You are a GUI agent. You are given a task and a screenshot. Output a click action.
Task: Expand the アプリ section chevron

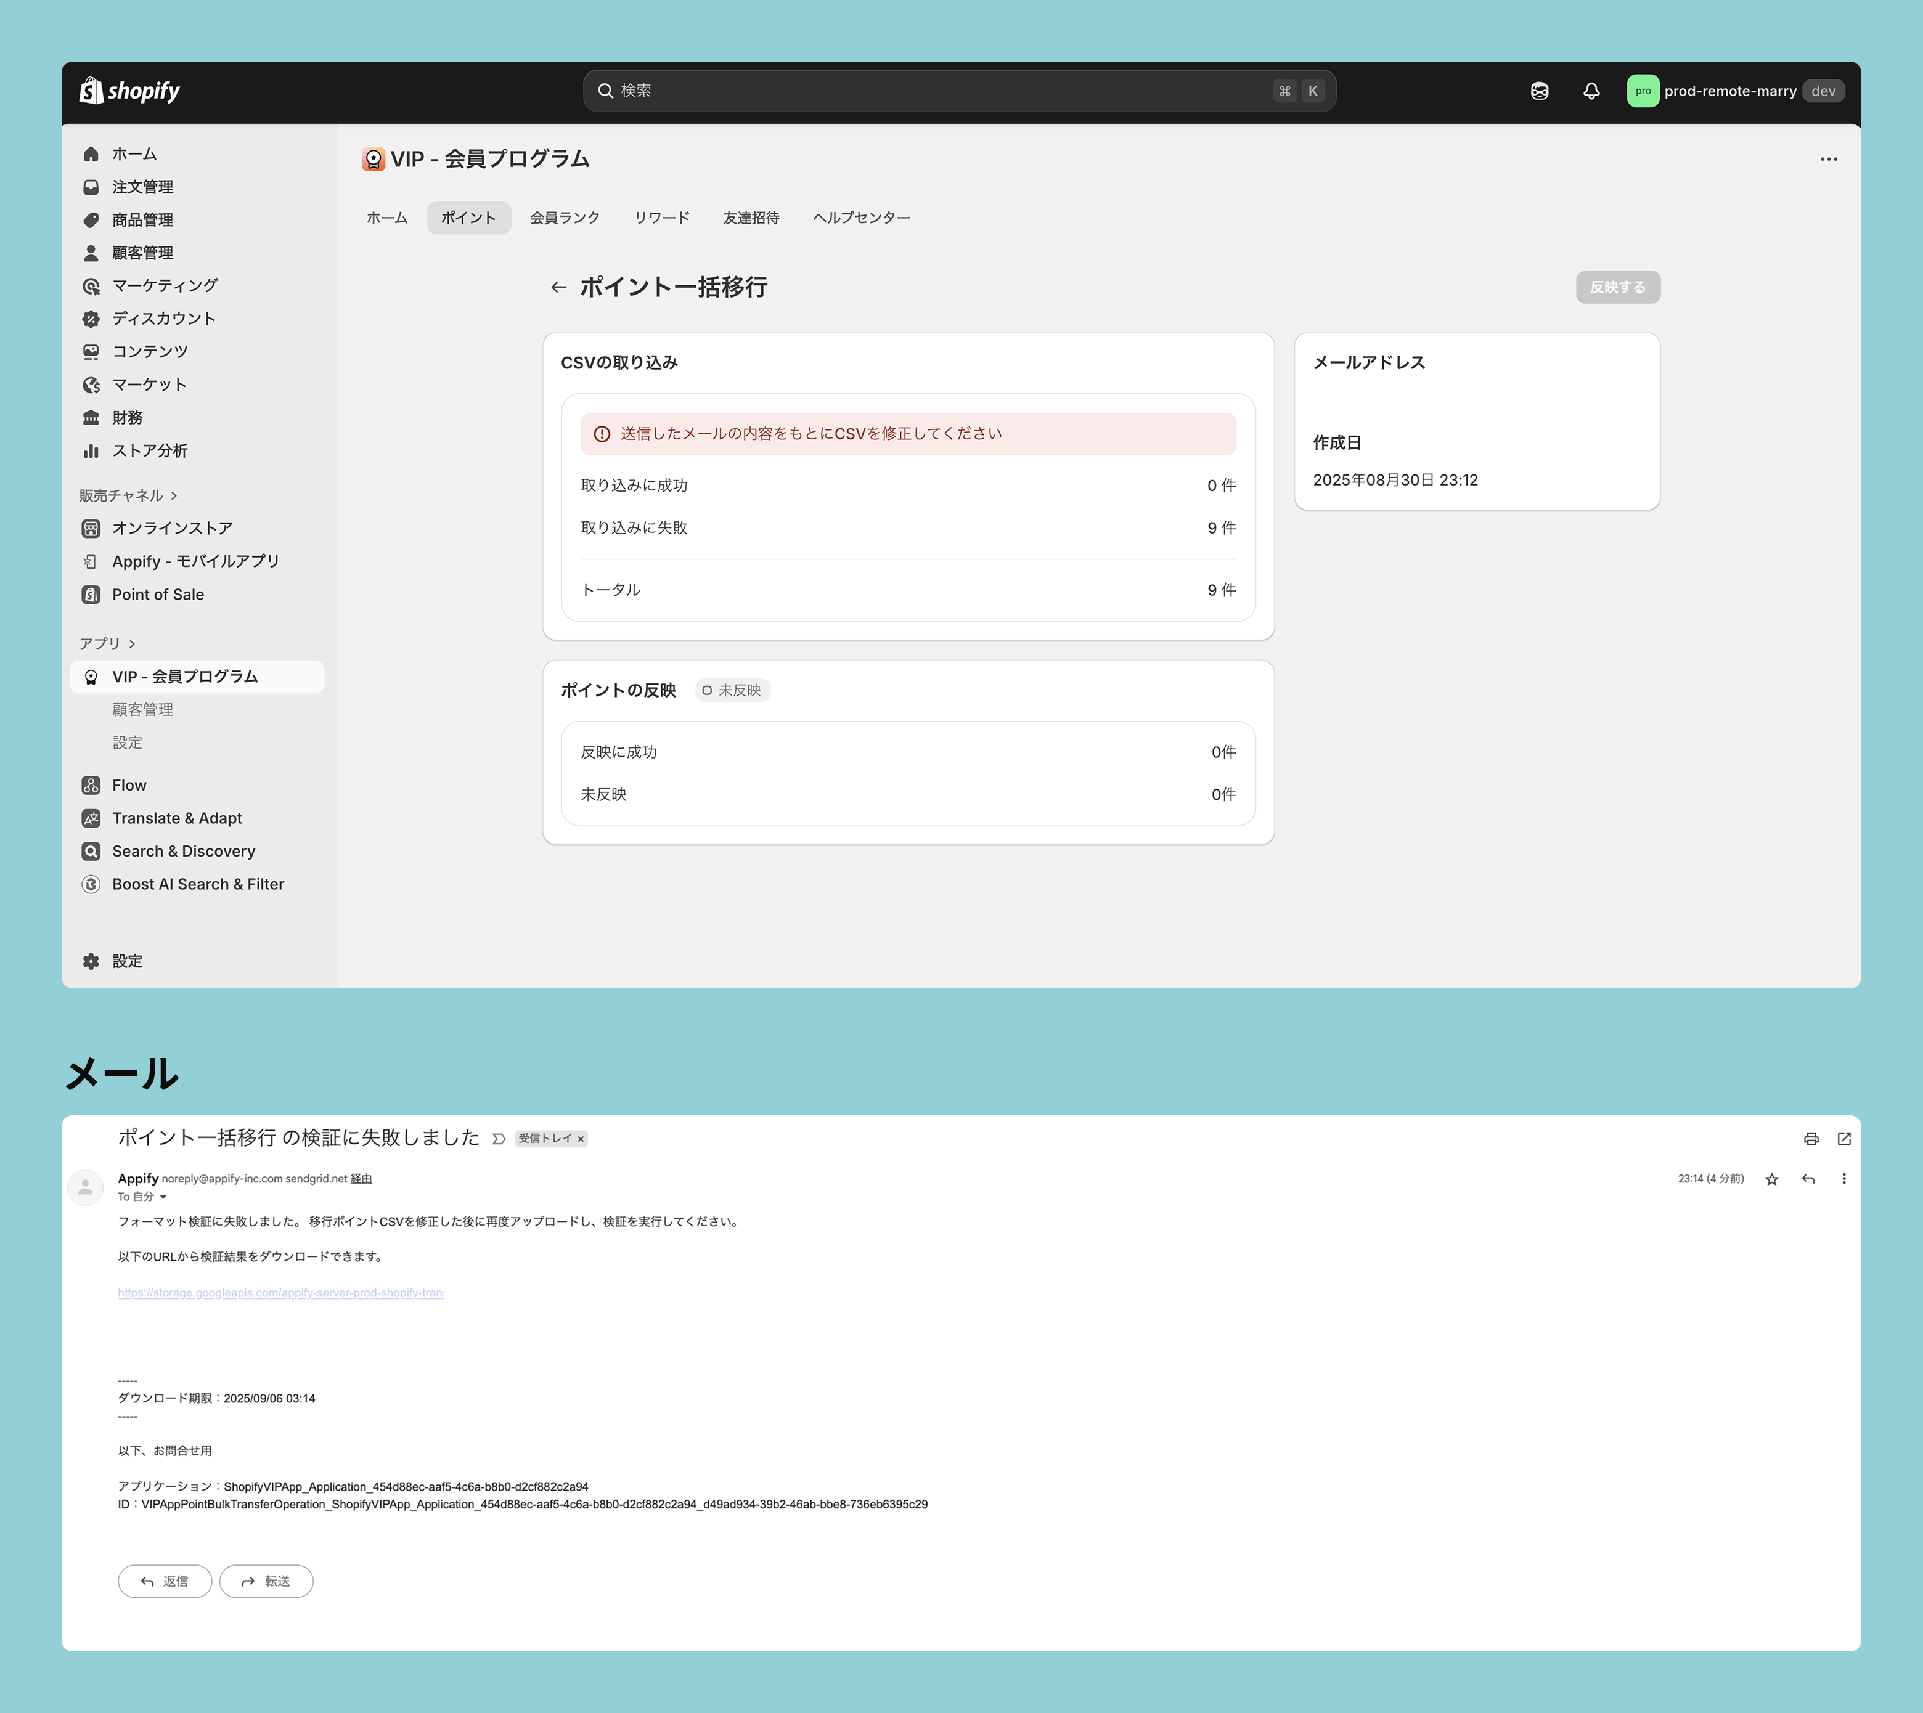coord(132,644)
